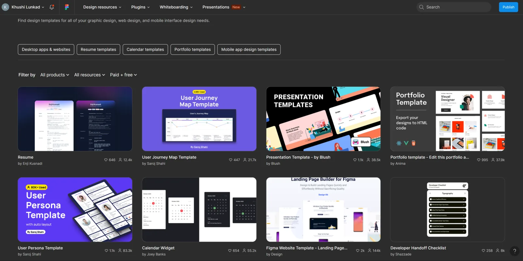Select Desktop apps & websites category

click(x=46, y=49)
